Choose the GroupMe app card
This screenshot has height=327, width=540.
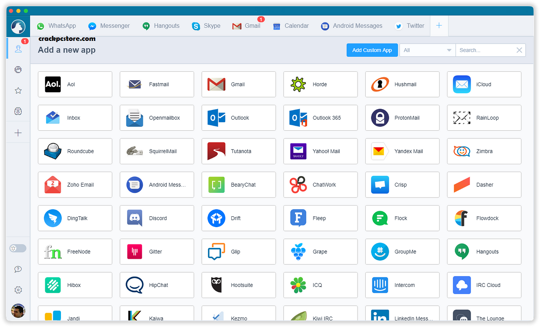click(402, 252)
